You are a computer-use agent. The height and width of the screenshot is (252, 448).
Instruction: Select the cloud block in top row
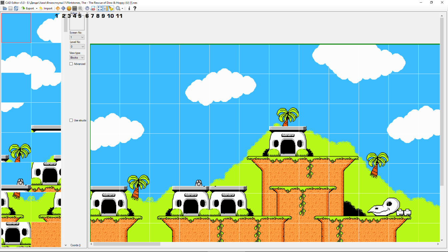(46, 28)
